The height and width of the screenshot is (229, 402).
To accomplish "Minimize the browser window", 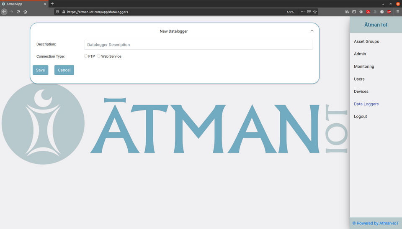I will (x=383, y=4).
